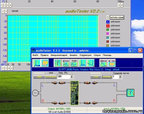Click the freq /Hz input field
This screenshot has height=114, width=144.
pos(64,77)
